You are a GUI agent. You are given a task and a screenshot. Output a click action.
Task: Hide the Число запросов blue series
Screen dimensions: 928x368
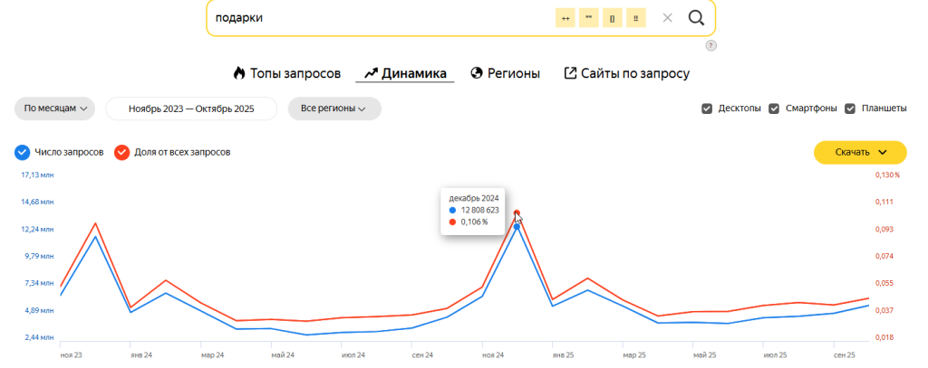tap(22, 152)
